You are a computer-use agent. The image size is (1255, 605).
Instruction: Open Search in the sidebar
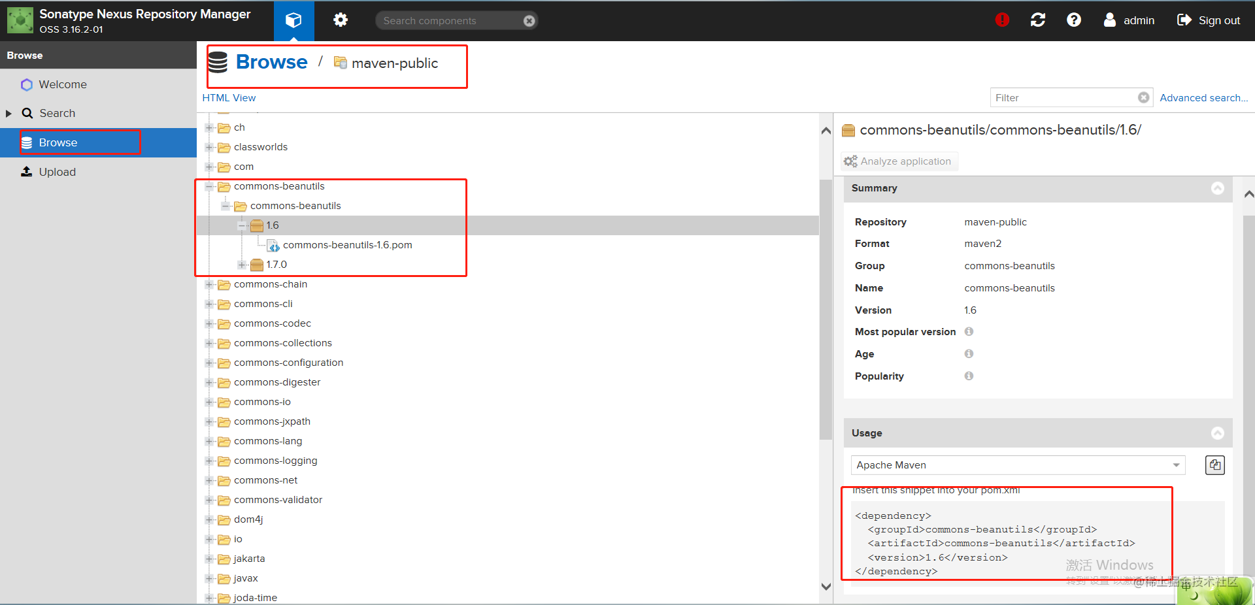coord(57,113)
